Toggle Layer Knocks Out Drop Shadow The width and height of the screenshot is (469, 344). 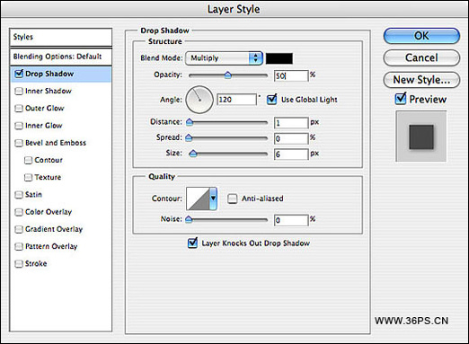pyautogui.click(x=192, y=243)
